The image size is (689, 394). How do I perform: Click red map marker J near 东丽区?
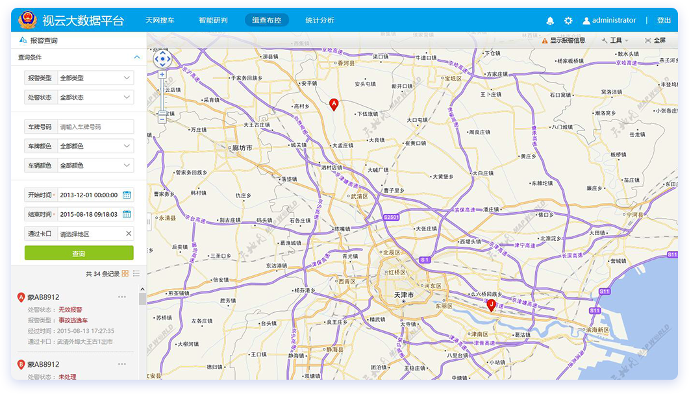coord(492,305)
